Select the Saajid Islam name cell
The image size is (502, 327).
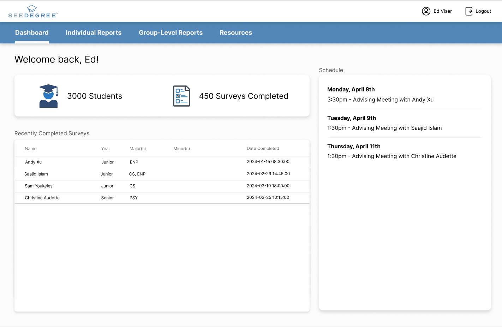36,174
